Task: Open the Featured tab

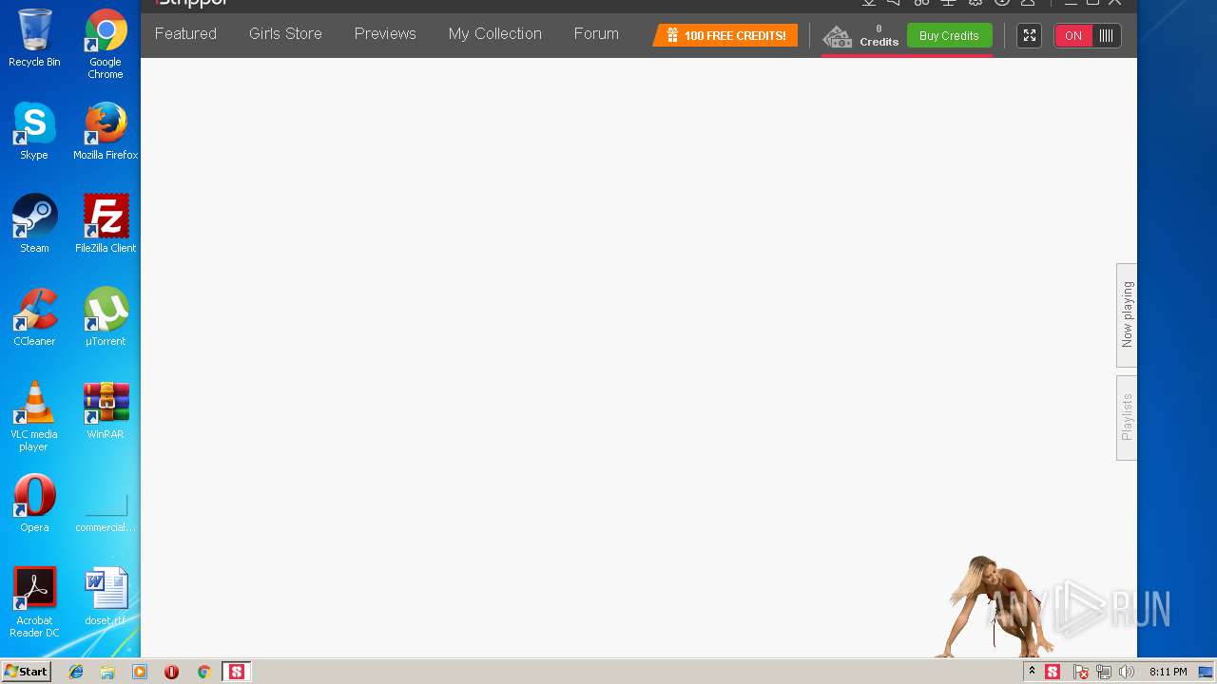Action: pyautogui.click(x=185, y=34)
